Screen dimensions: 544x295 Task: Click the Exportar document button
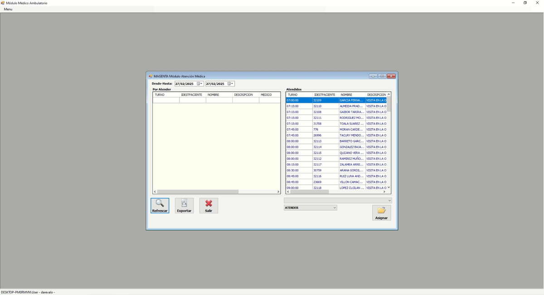[184, 205]
